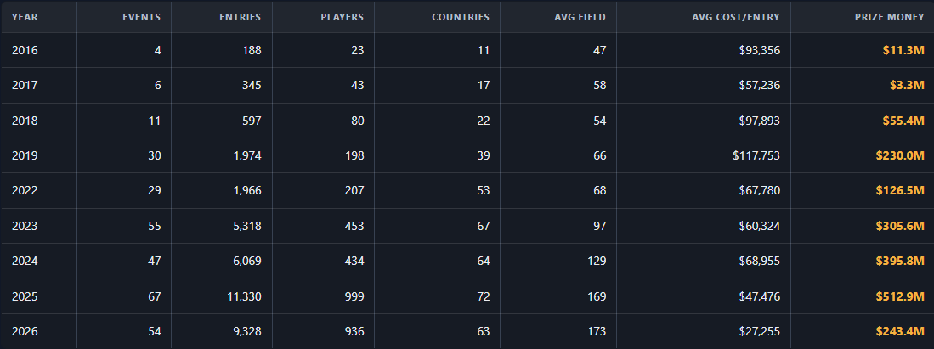Click the $512.9M prize money value

[900, 296]
